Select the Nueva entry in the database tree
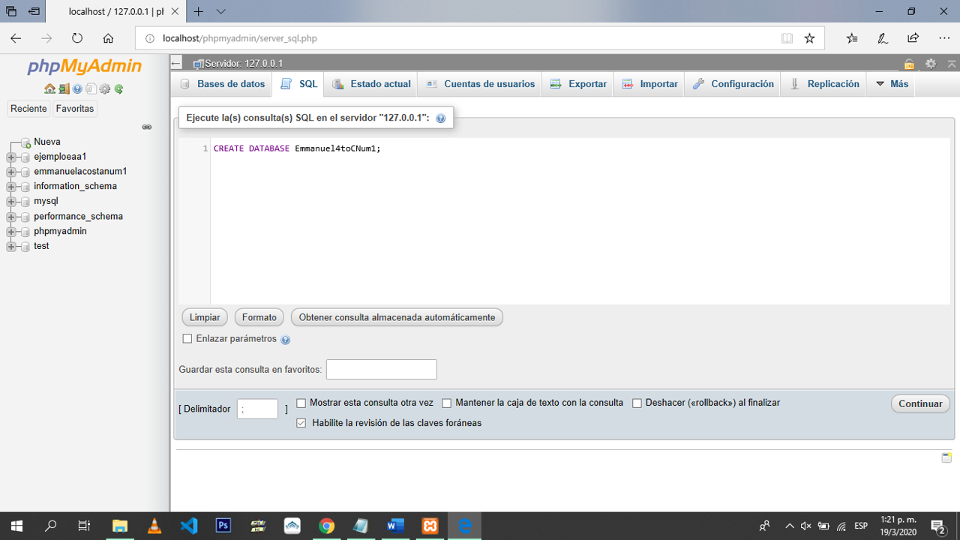The image size is (960, 540). 48,141
